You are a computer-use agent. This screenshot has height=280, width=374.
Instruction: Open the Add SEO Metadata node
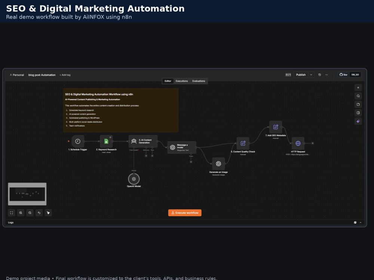pyautogui.click(x=276, y=127)
